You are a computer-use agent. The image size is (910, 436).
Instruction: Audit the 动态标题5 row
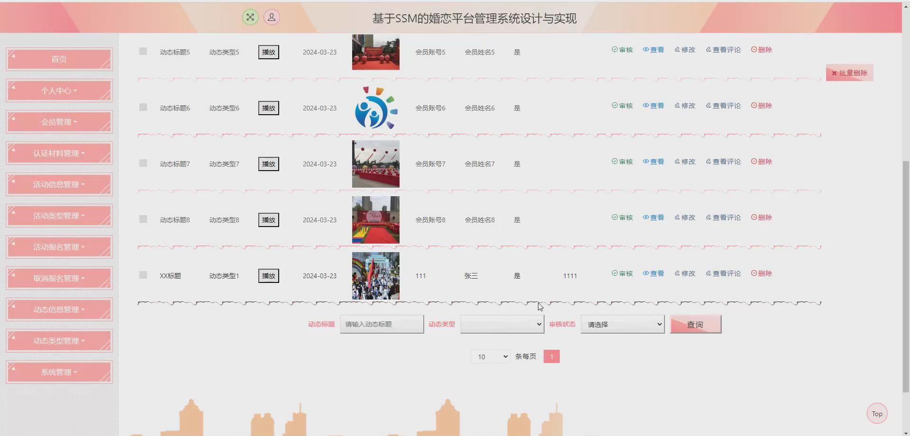(622, 50)
